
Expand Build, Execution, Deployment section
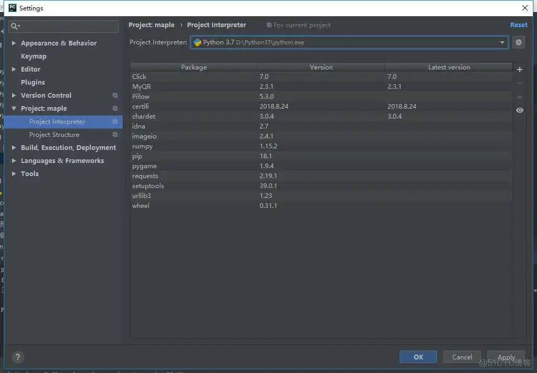pos(14,147)
